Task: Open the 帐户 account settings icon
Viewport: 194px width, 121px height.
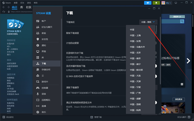Action: [x=38, y=21]
